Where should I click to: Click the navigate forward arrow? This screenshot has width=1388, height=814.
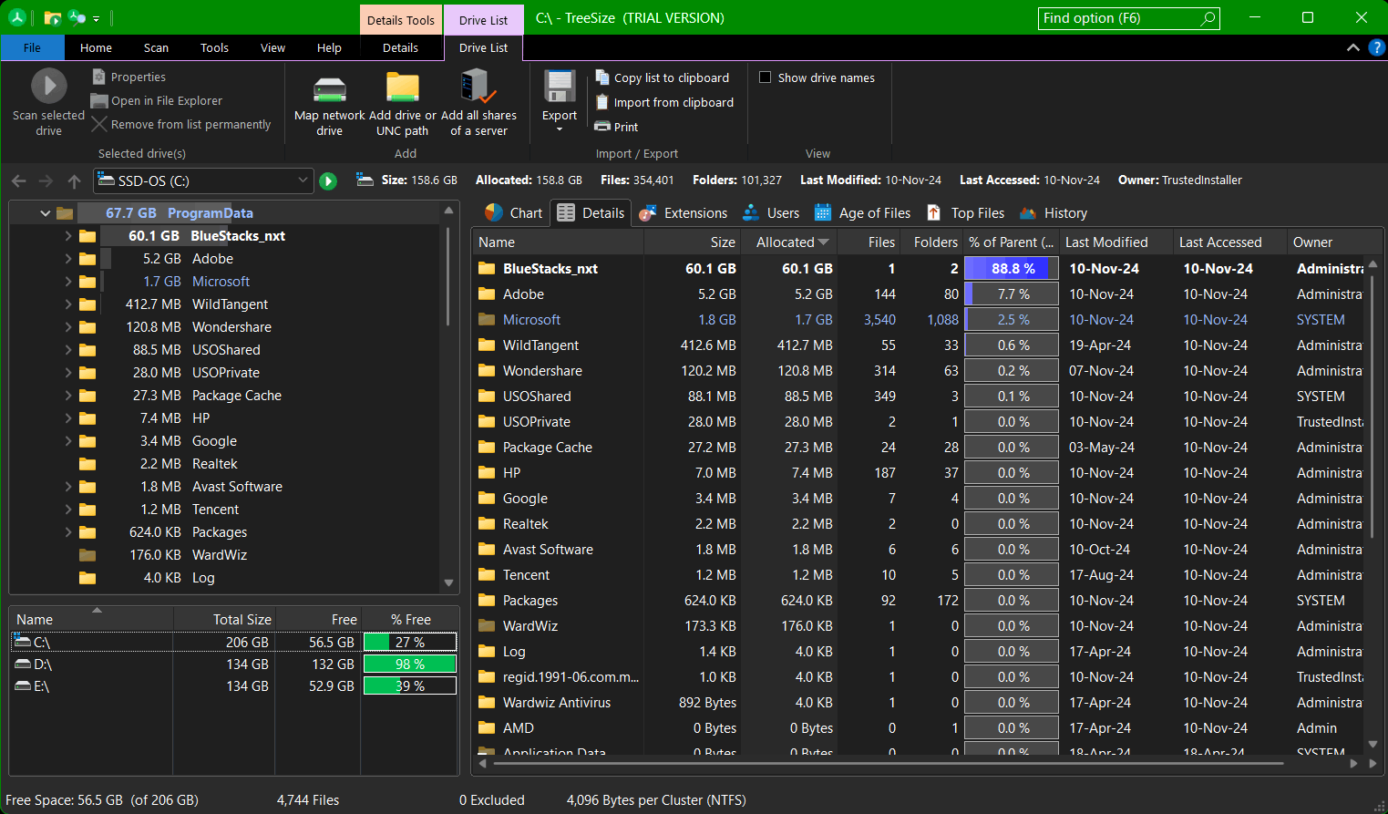click(46, 181)
